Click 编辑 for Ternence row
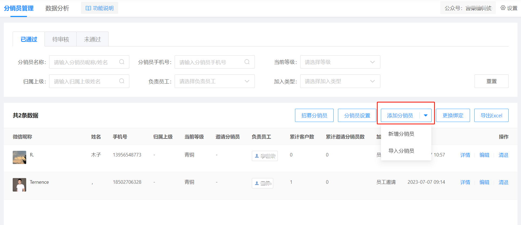This screenshot has height=225, width=521. pyautogui.click(x=484, y=182)
